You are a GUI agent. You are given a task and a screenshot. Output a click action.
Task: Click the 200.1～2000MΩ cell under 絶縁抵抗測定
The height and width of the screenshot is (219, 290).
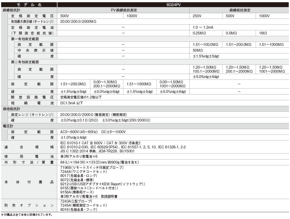239,71
